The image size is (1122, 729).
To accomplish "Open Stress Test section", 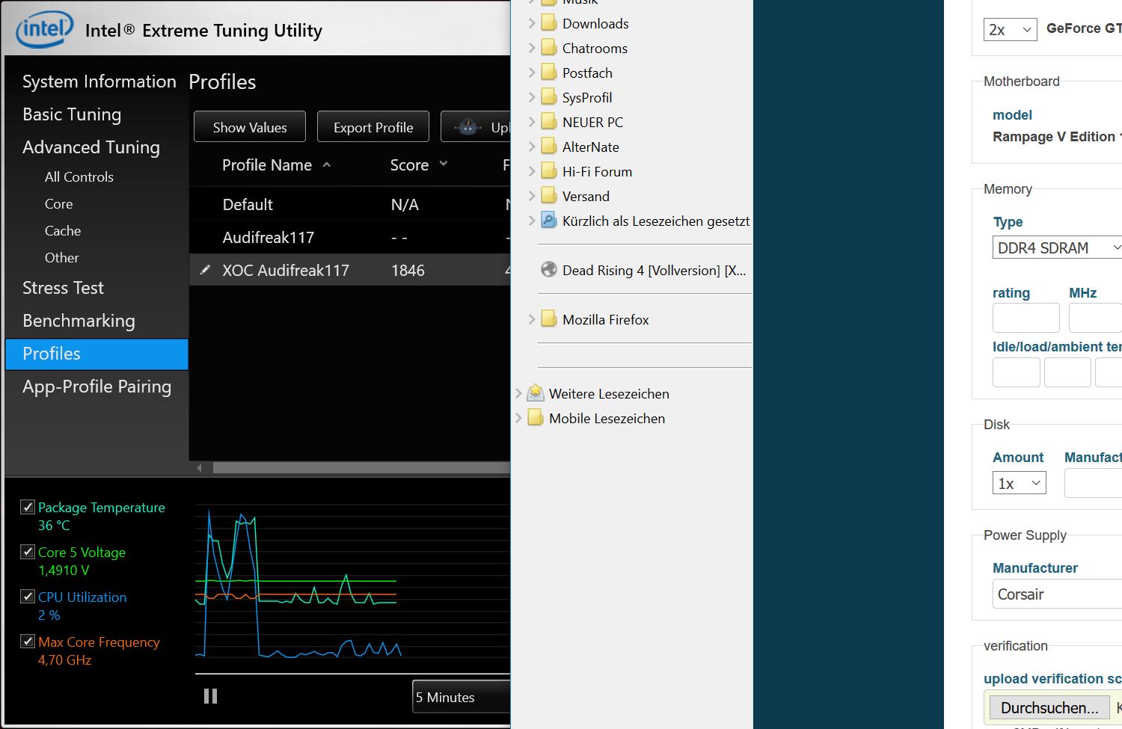I will [63, 288].
